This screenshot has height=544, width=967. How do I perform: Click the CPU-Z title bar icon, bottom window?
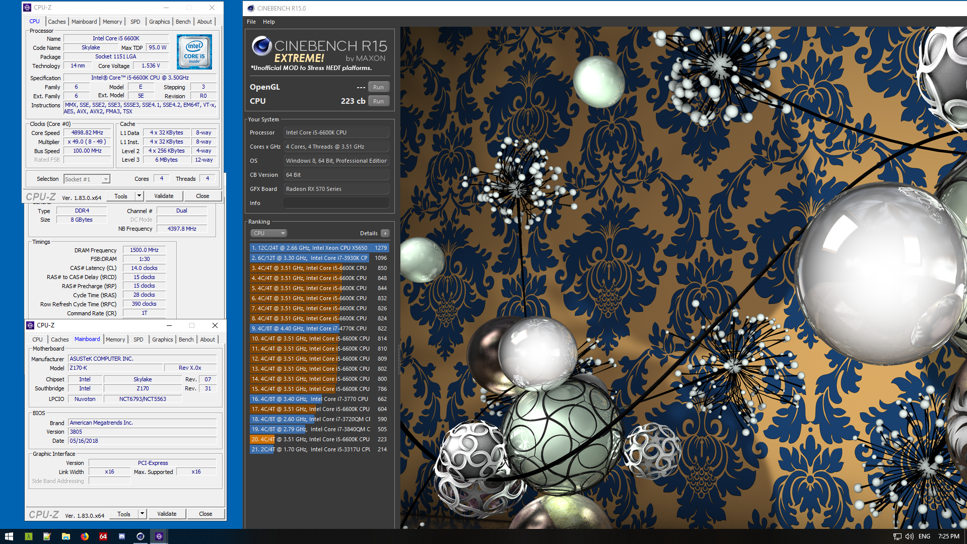pyautogui.click(x=30, y=325)
